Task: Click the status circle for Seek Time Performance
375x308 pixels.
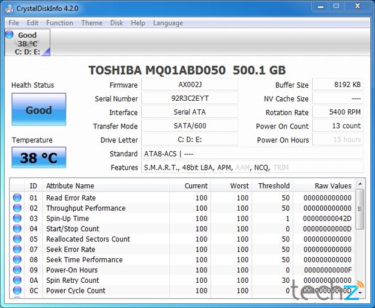Action: click(x=17, y=259)
